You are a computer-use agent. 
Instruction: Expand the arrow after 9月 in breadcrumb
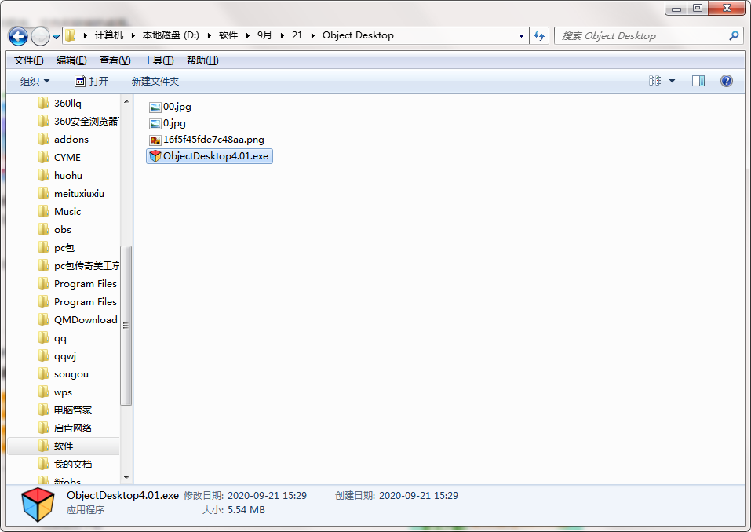click(282, 35)
